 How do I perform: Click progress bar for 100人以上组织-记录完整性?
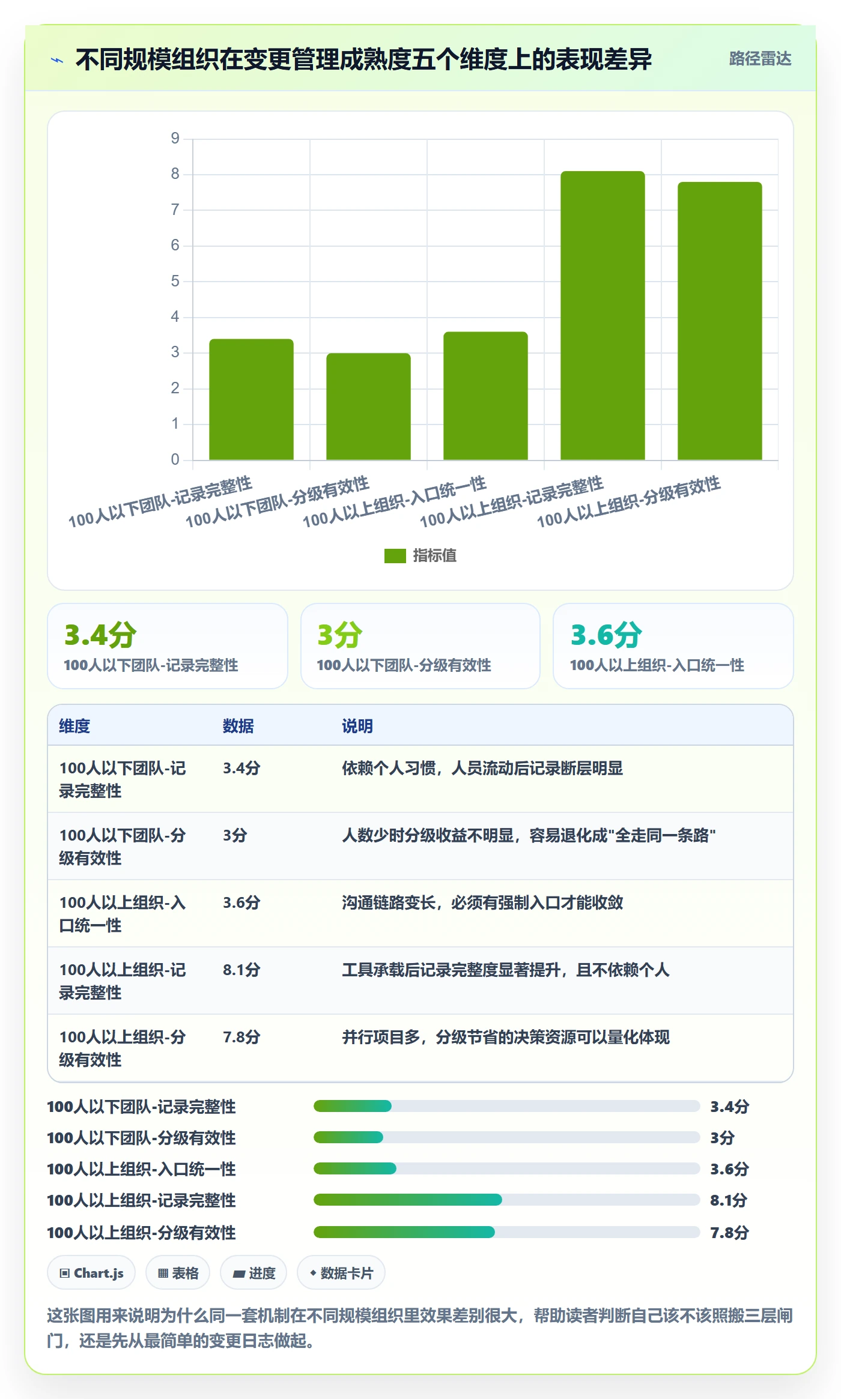click(507, 1200)
